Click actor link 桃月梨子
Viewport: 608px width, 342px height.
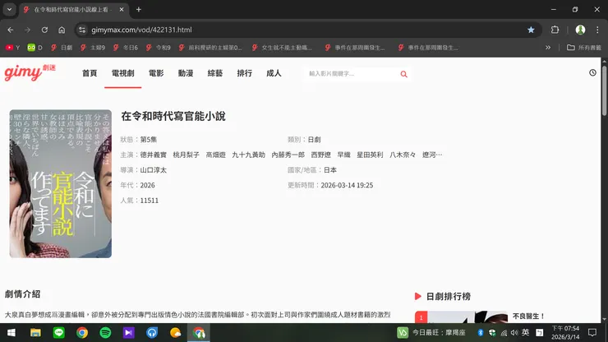click(x=187, y=155)
